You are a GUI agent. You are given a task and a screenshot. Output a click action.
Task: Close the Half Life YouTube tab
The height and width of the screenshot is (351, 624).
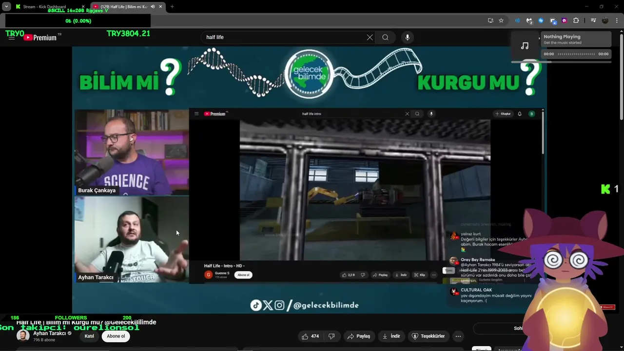[160, 7]
